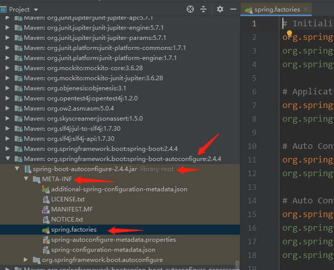Expand Maven junit-jupiter-params:5.7.1 node

pos(7,38)
